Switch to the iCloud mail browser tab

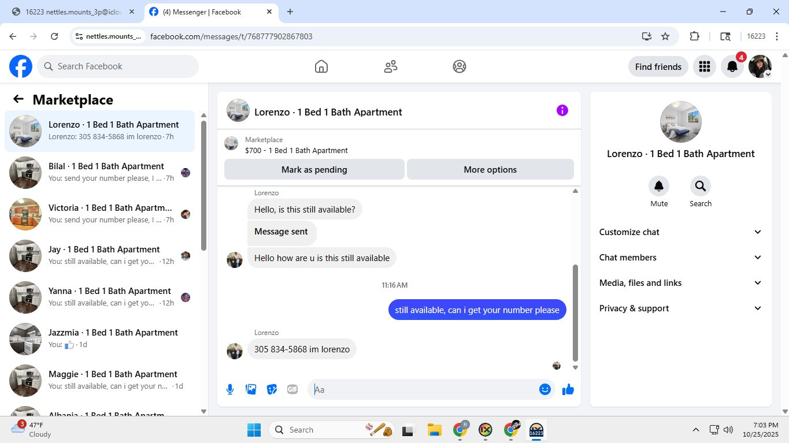[x=73, y=12]
